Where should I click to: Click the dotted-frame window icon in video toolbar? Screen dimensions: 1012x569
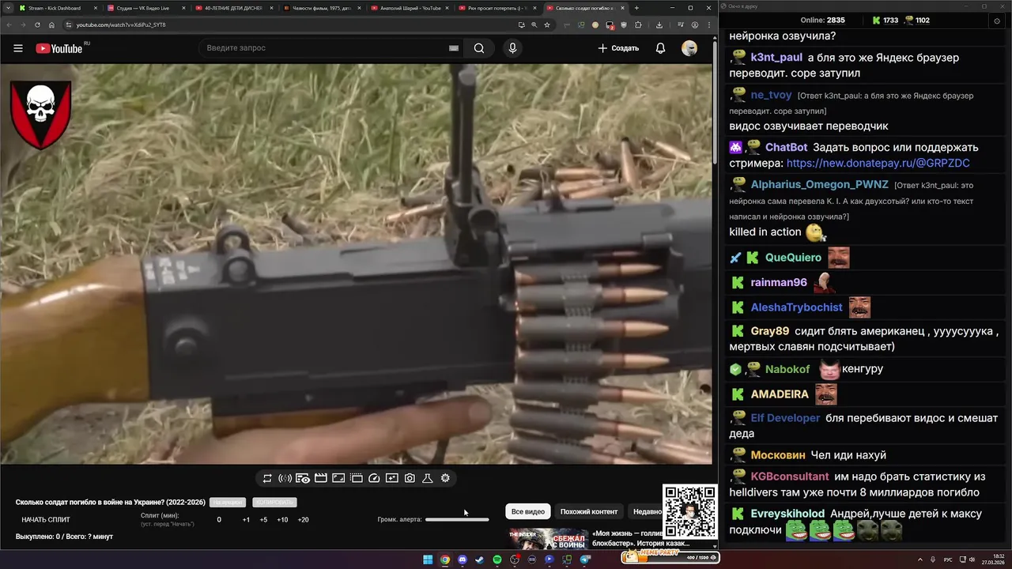tap(357, 478)
